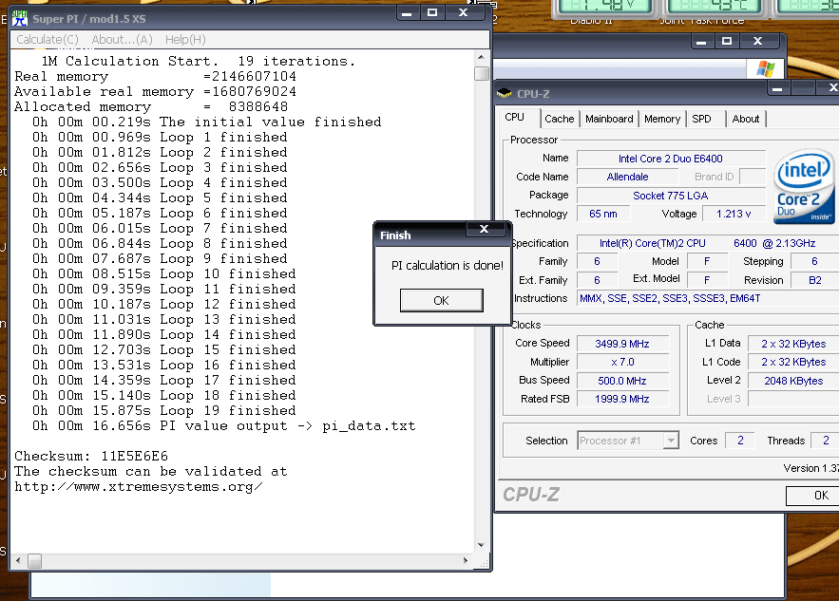Switch to the Cache tab in CPU-Z
Viewport: 839px width, 601px height.
(559, 119)
